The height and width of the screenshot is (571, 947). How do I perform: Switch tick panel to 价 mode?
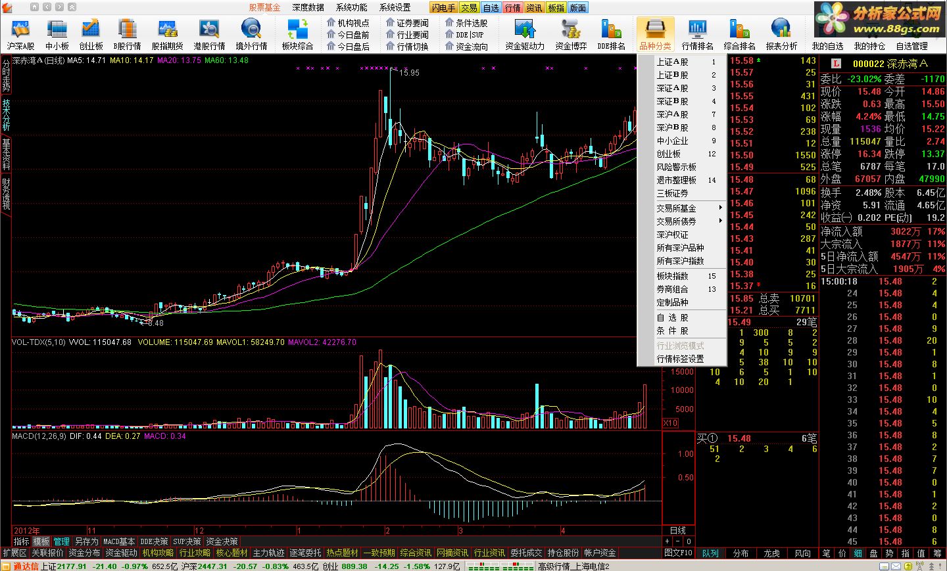point(842,553)
